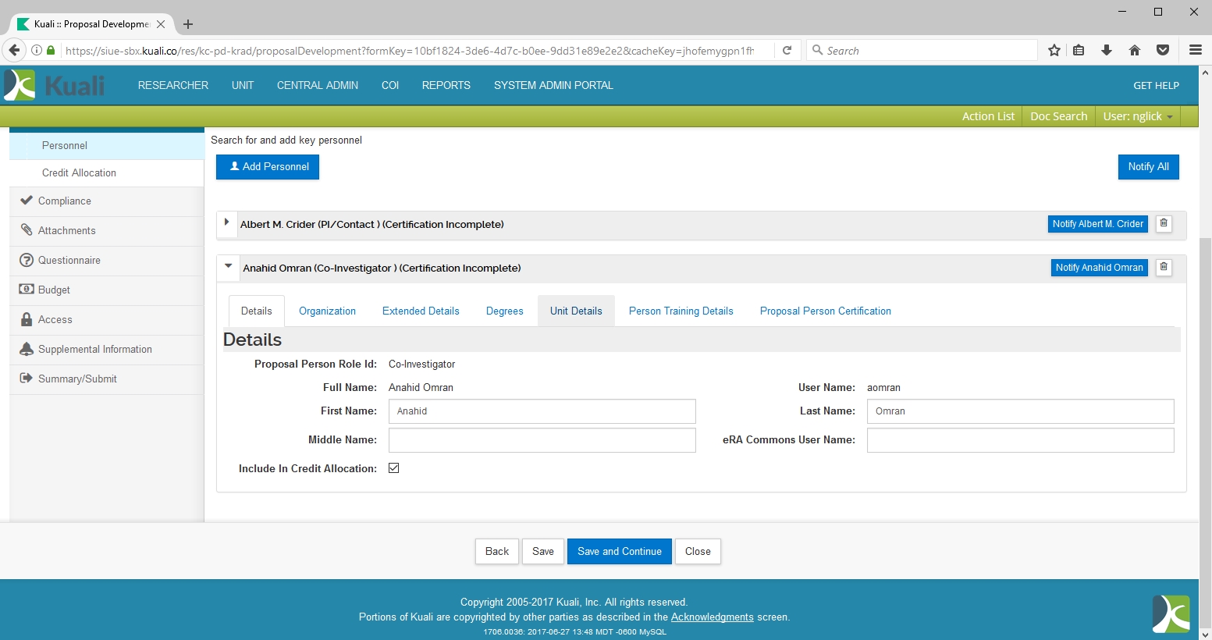This screenshot has height=640, width=1212.
Task: Delete Albert M. Crider with trash icon
Action: 1164,223
